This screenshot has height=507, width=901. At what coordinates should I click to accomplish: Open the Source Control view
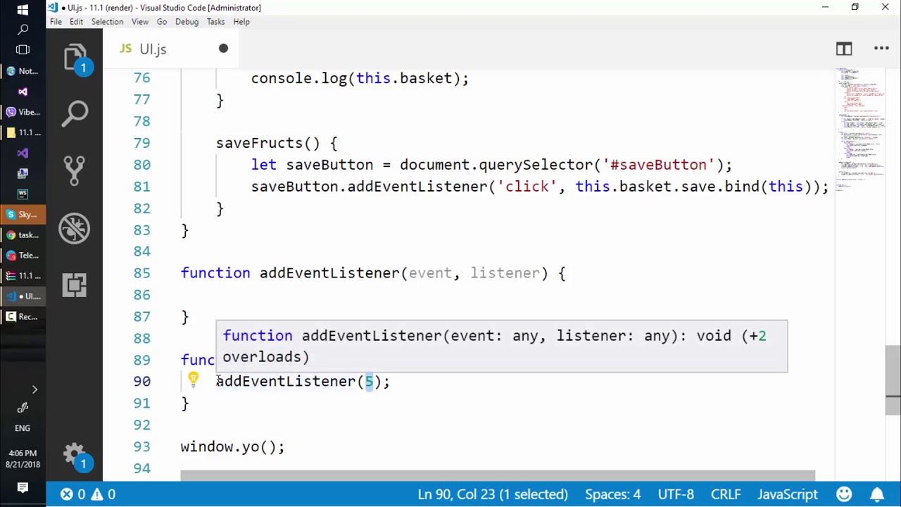coord(75,171)
